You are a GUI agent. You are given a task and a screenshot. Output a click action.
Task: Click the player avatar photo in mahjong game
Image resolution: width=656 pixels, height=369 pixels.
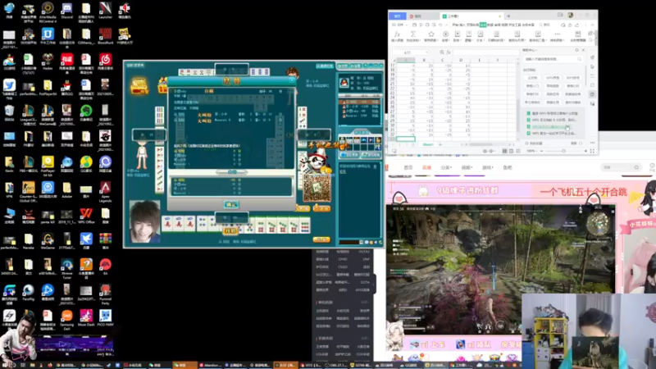tap(145, 221)
